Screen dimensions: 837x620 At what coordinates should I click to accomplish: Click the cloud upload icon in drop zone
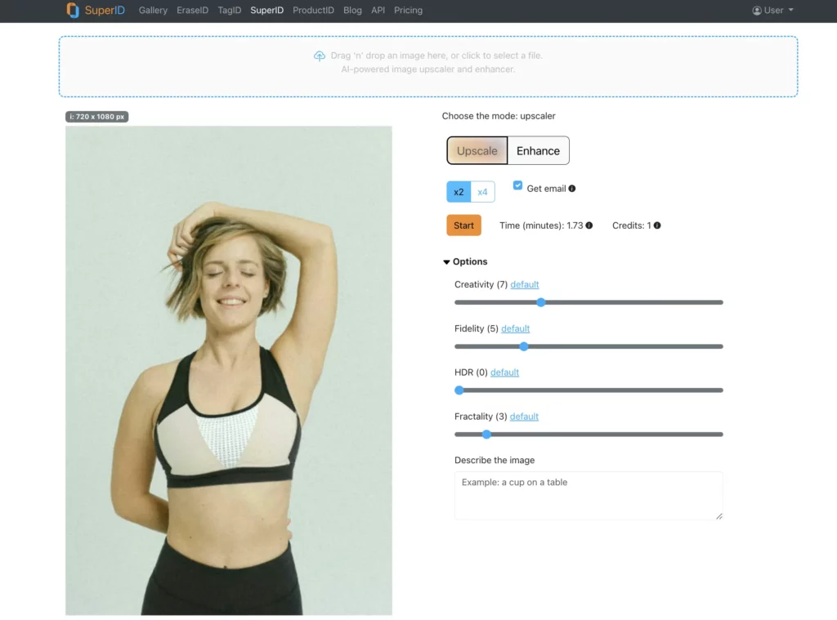[x=320, y=56]
